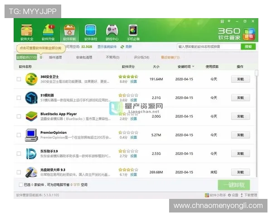This screenshot has height=217, width=272.
Task: Click the 软件名称 column header
Action: point(25,66)
